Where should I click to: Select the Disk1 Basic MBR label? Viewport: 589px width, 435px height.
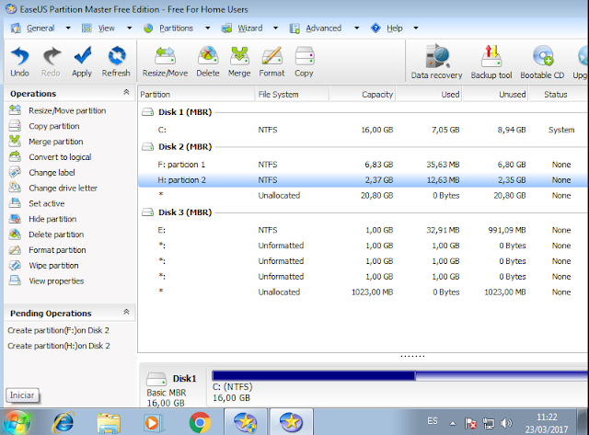coord(172,390)
